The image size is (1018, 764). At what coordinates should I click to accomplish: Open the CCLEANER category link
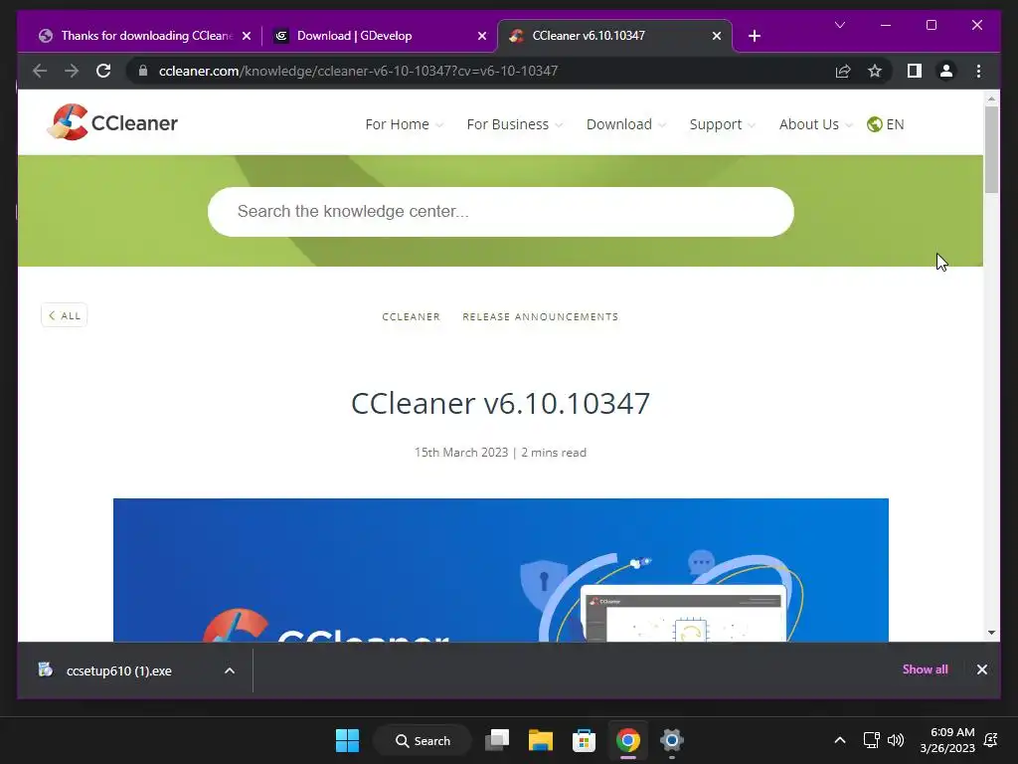tap(411, 316)
